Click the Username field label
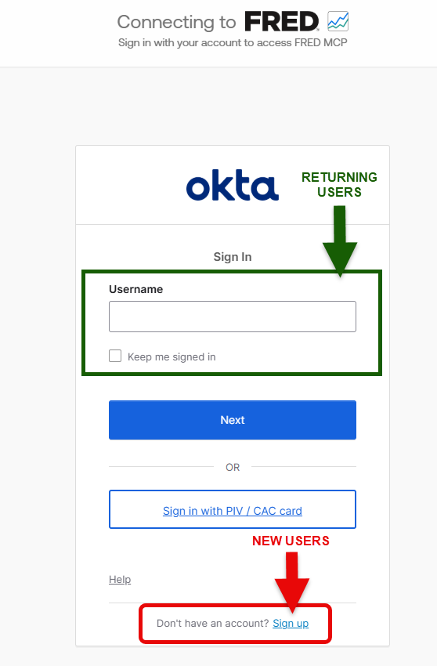 136,289
